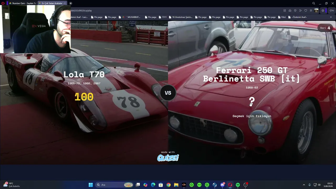Switch to the Number Quiz tab

pyautogui.click(x=23, y=3)
